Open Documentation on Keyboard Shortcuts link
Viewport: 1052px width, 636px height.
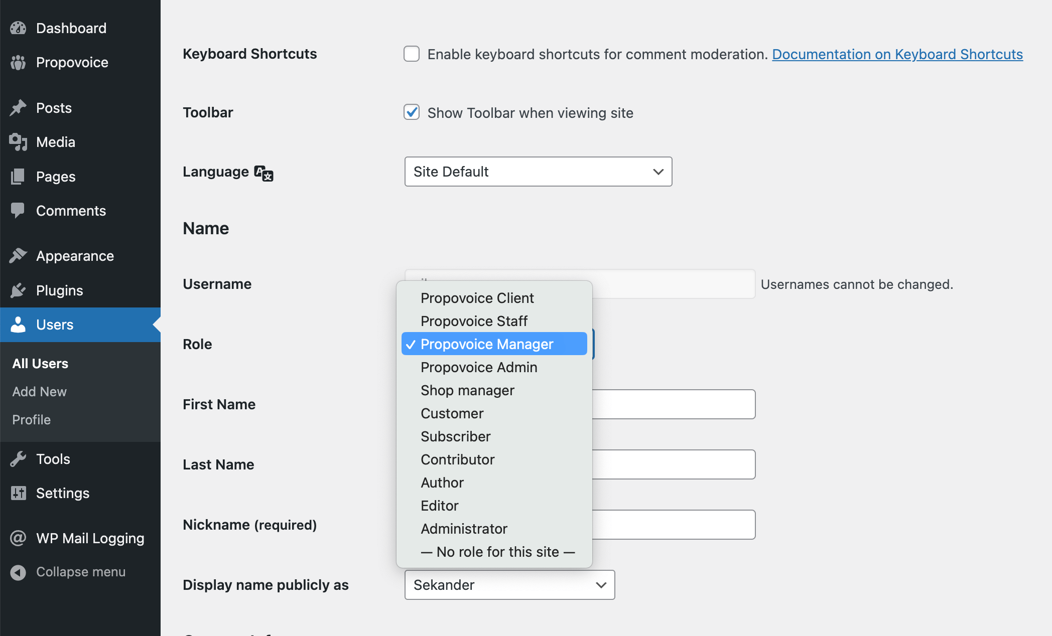(897, 54)
